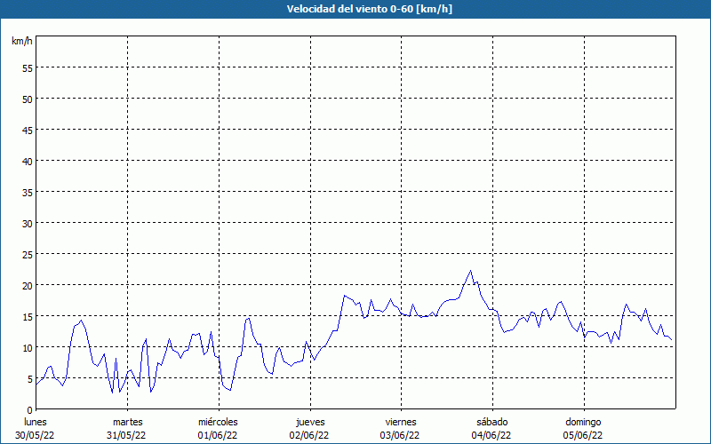Click the 40 value on the y-axis
Image resolution: width=711 pixels, height=444 pixels.
click(x=28, y=162)
